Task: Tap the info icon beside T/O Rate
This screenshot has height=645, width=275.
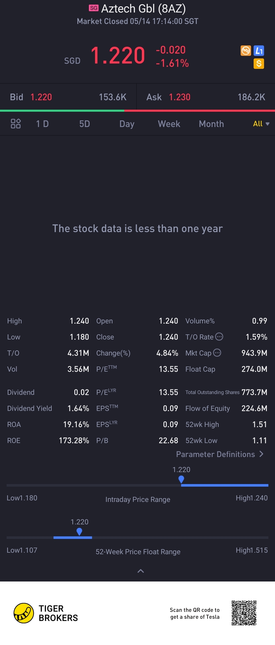Action: pyautogui.click(x=219, y=337)
